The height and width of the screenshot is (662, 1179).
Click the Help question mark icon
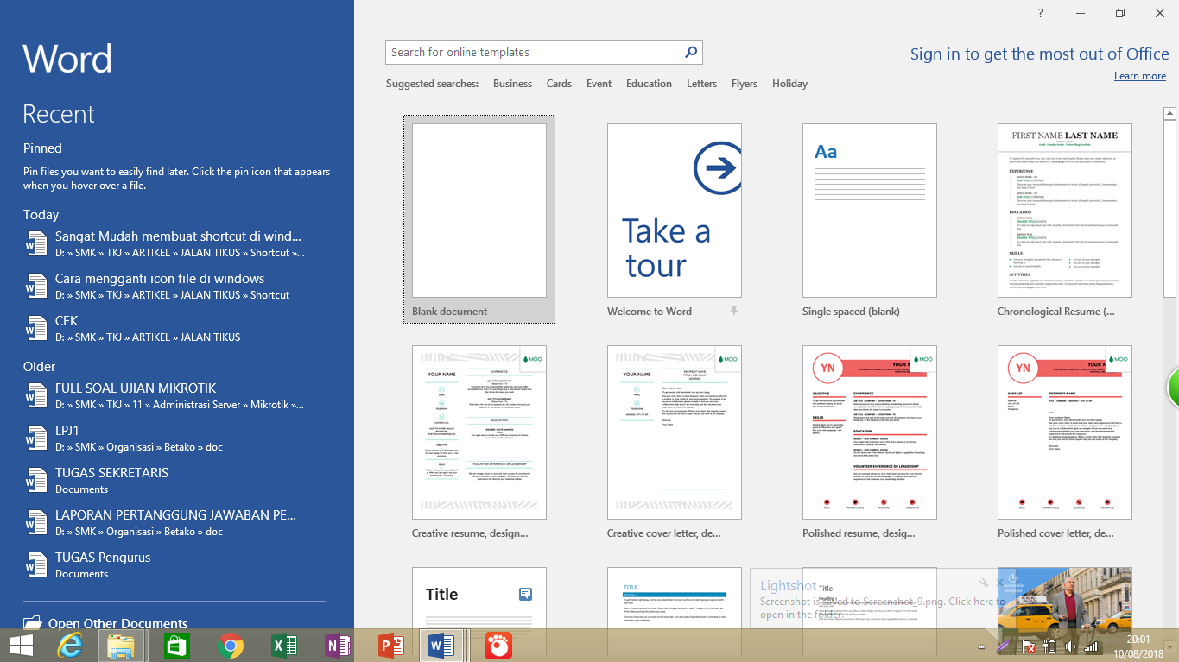[1041, 13]
